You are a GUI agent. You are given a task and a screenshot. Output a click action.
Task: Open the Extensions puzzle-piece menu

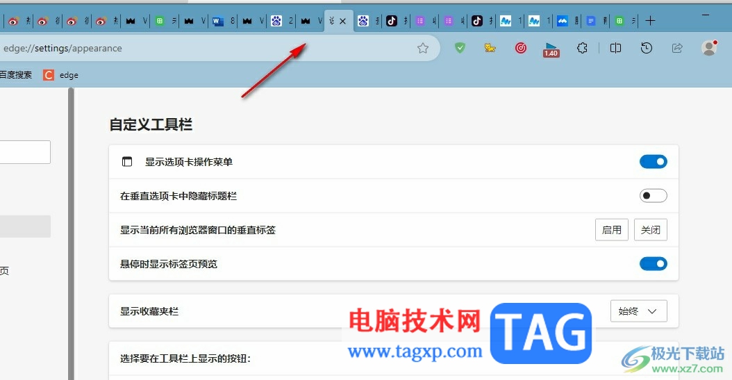pyautogui.click(x=582, y=48)
